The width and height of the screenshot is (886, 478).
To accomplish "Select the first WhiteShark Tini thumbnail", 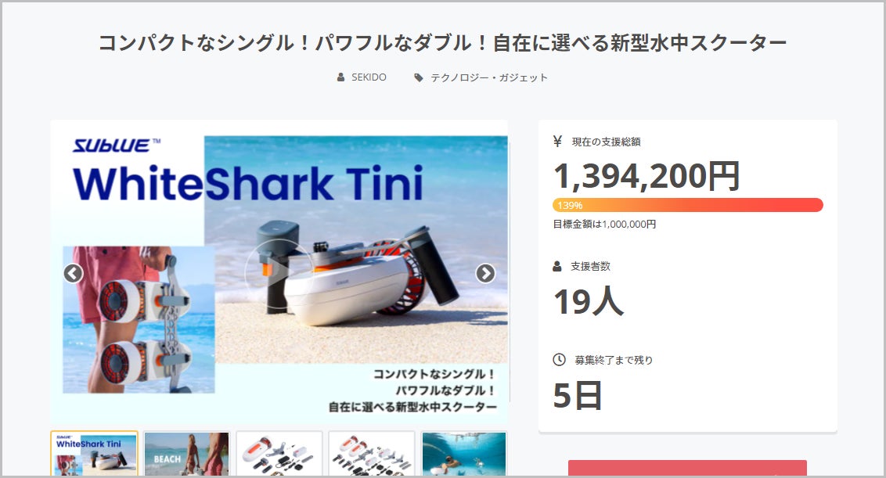I will point(95,454).
